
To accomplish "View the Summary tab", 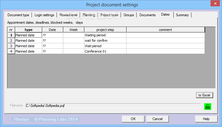I will click(182, 15).
